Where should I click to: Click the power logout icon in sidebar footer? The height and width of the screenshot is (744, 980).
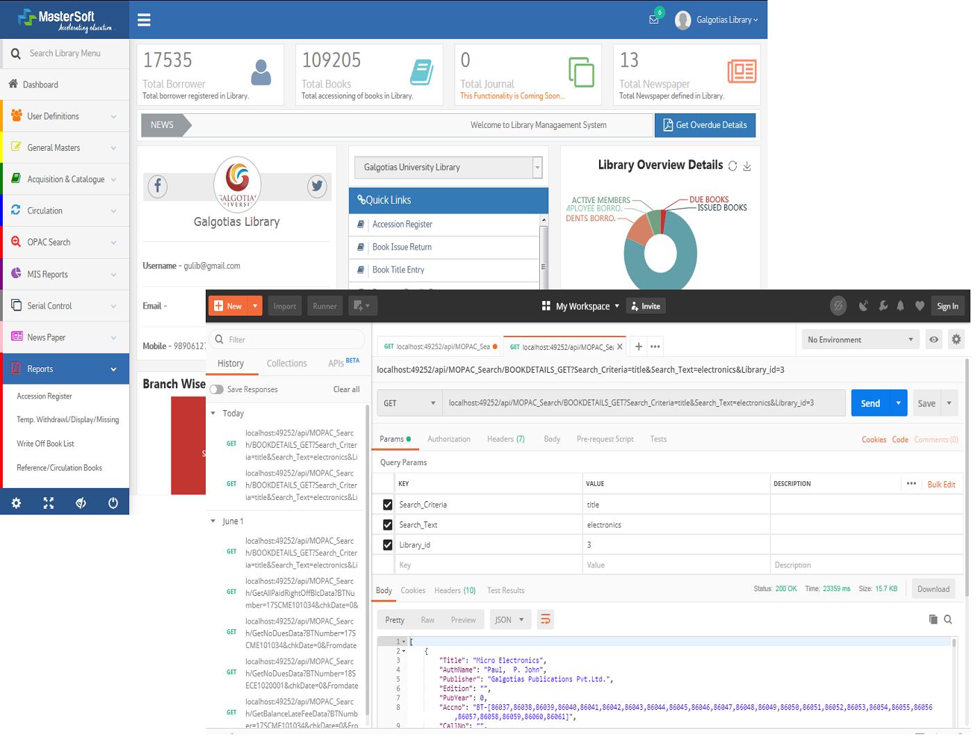pos(113,503)
